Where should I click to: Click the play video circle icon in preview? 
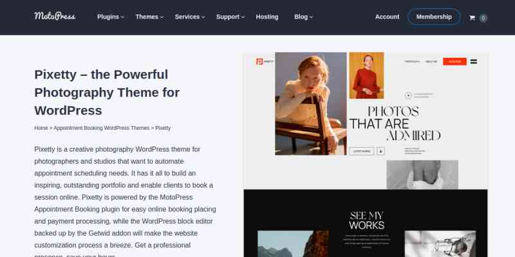click(408, 95)
